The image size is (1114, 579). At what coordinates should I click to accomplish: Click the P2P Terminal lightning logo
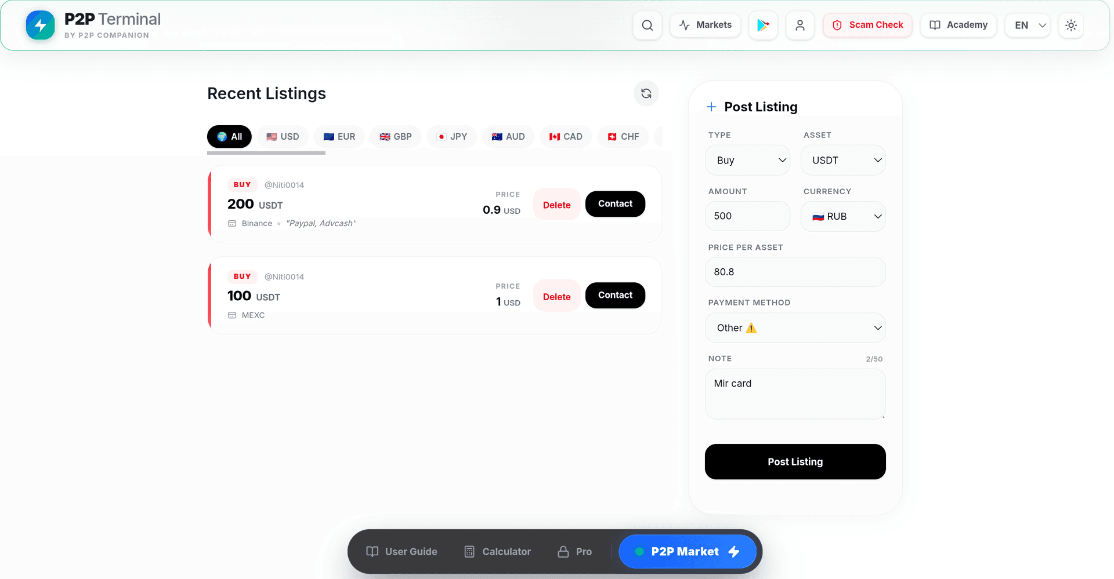pos(41,26)
